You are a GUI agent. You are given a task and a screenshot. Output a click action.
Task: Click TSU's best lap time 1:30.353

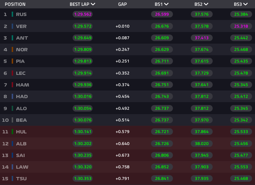coord(82,178)
